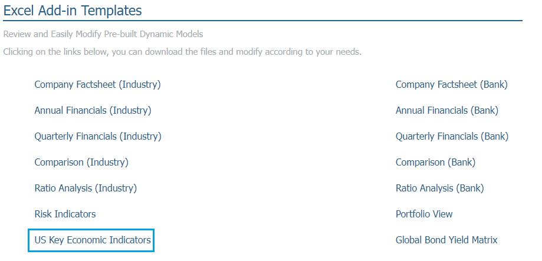542x261 pixels.
Task: Select the Annual Financials (Bank) link
Action: (x=447, y=111)
